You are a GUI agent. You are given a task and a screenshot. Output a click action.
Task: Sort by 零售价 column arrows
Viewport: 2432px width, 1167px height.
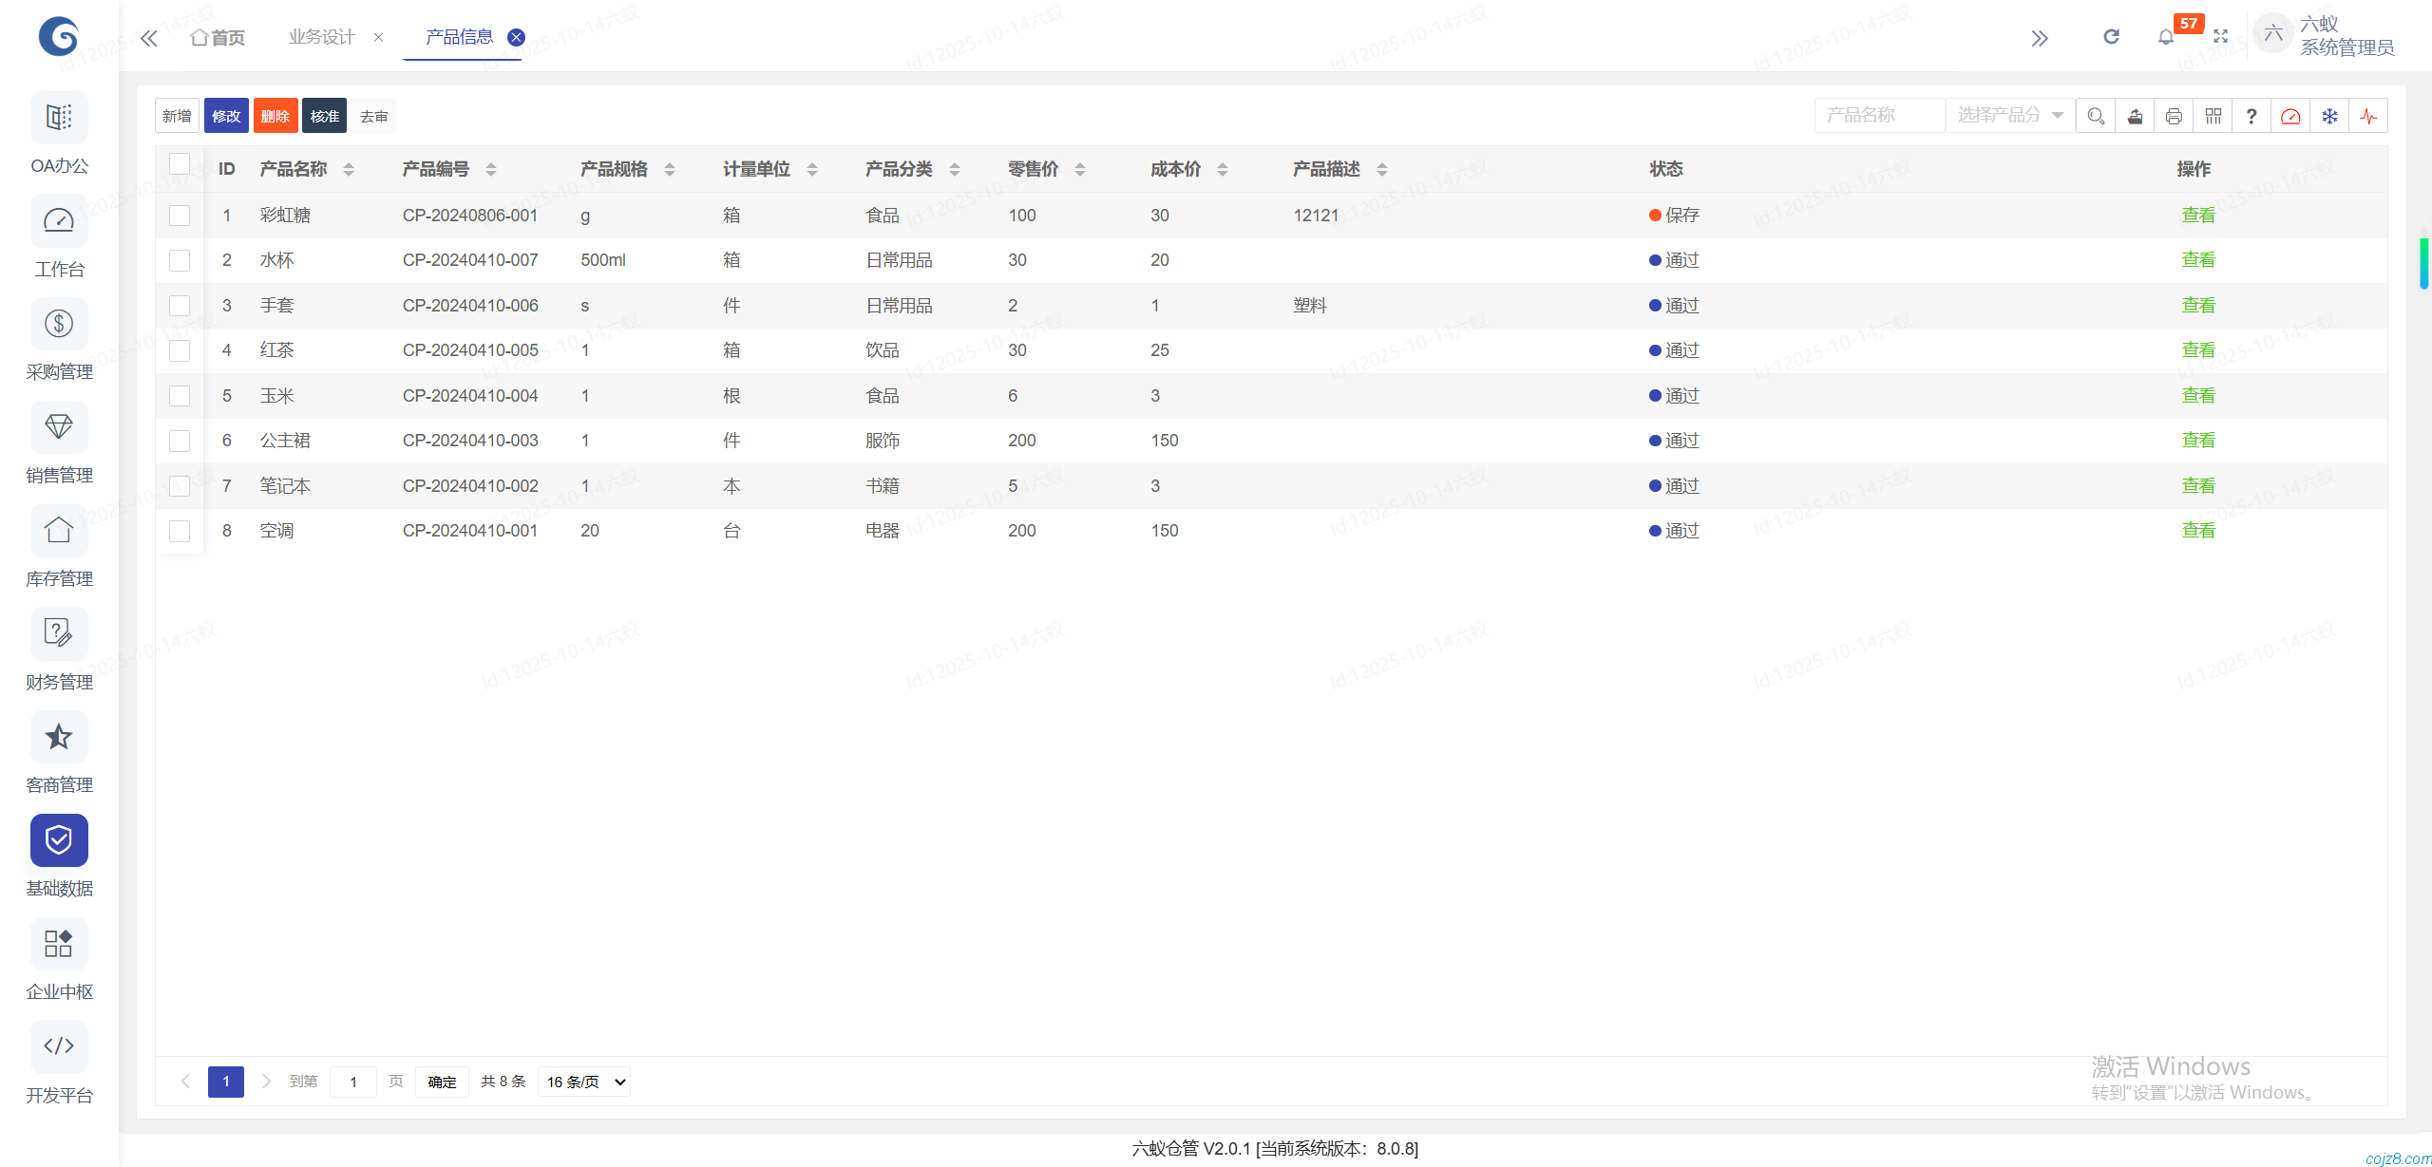(1080, 169)
